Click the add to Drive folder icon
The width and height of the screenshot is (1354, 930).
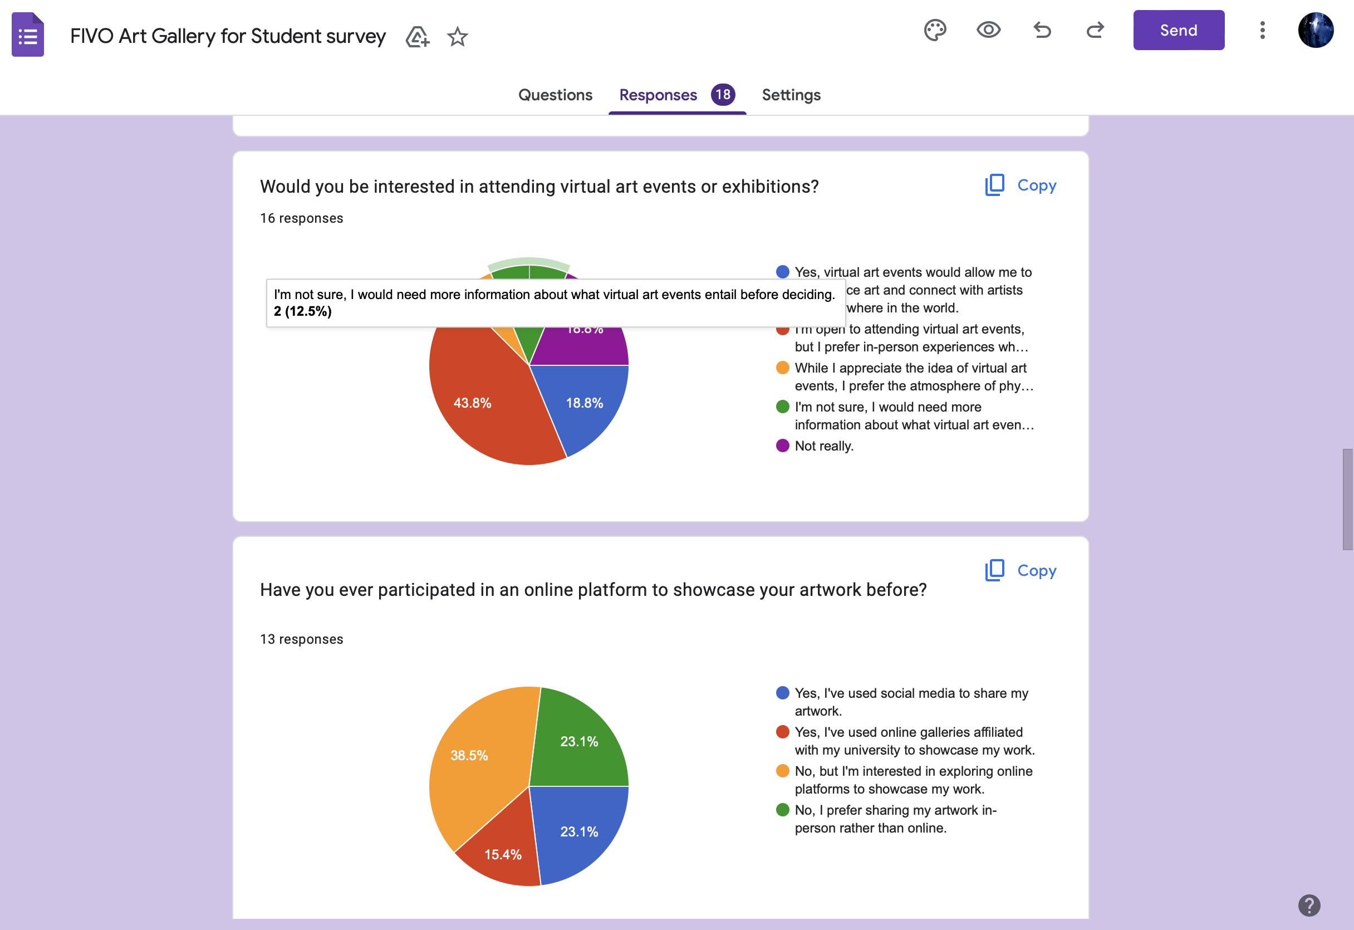tap(417, 37)
